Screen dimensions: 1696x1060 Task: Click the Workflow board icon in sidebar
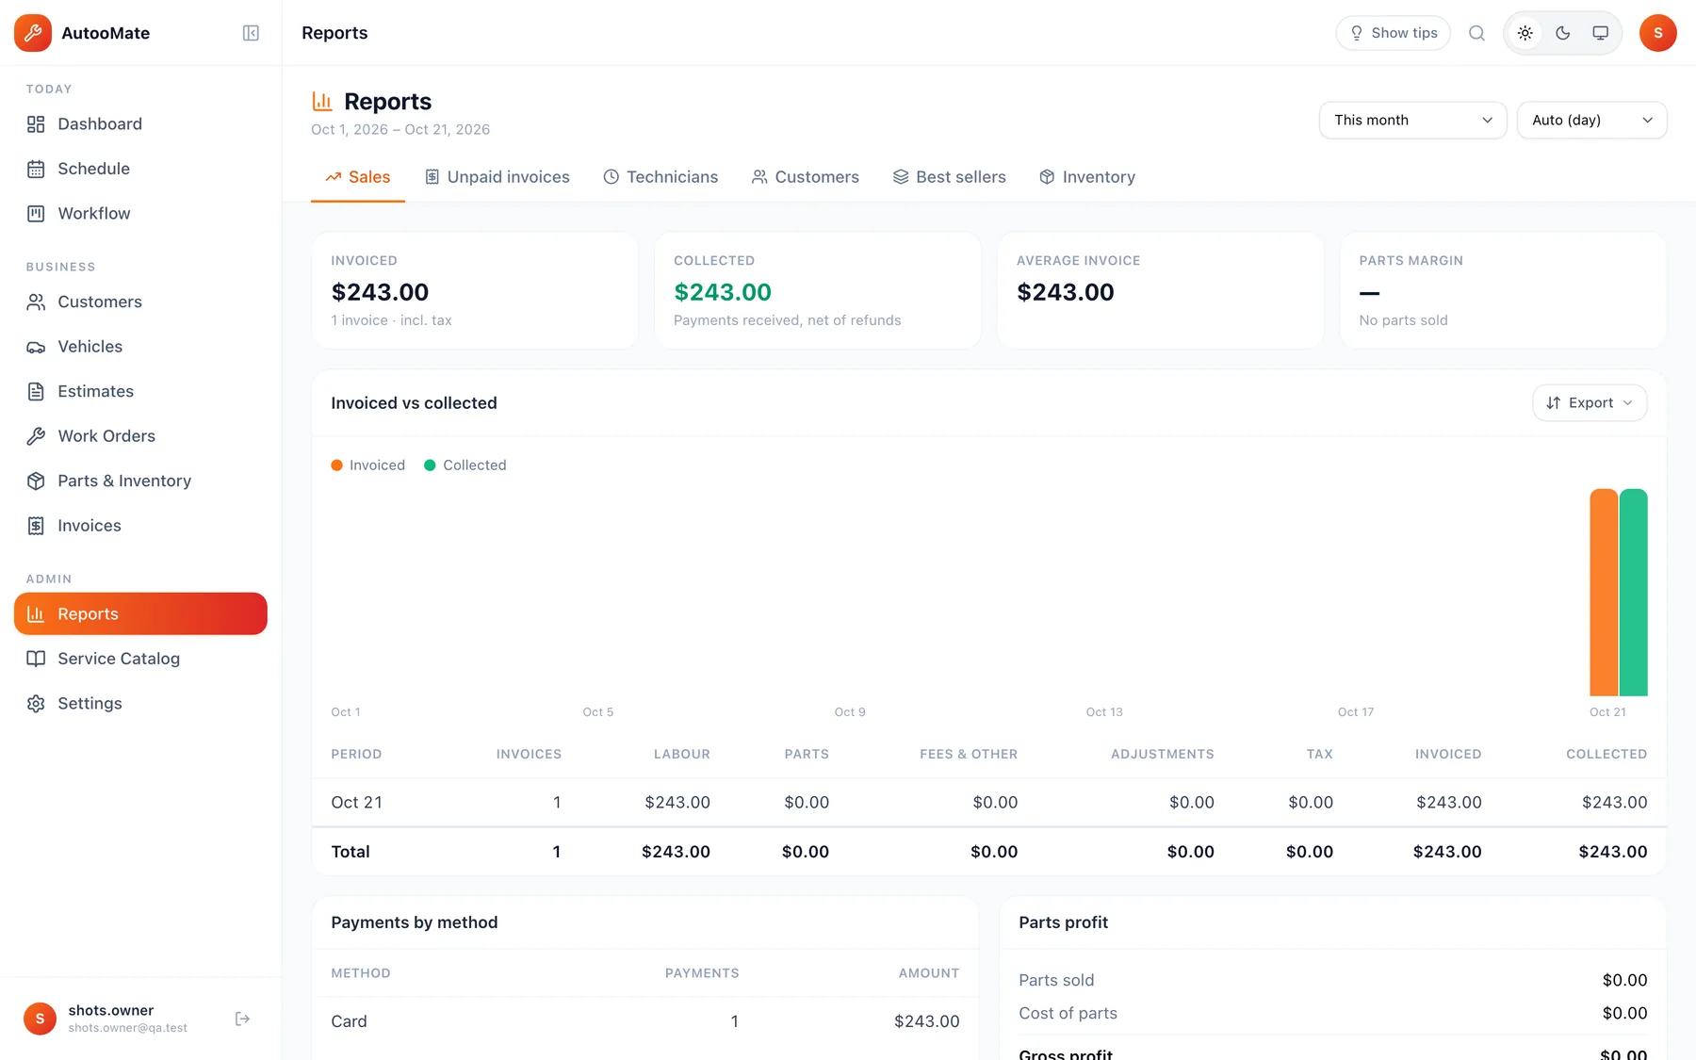[x=36, y=214]
